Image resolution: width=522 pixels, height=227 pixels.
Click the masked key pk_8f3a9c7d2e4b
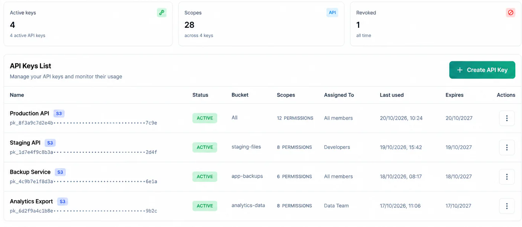tap(83, 123)
